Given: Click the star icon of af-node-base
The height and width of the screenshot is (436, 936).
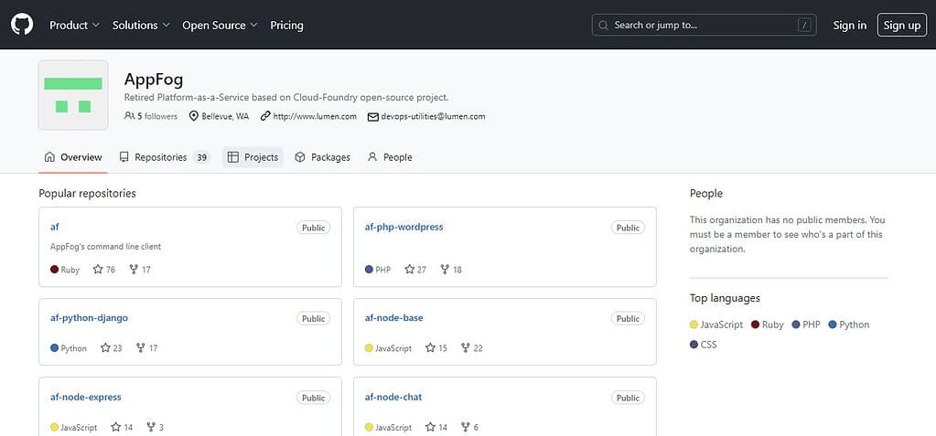Looking at the screenshot, I should coord(430,347).
